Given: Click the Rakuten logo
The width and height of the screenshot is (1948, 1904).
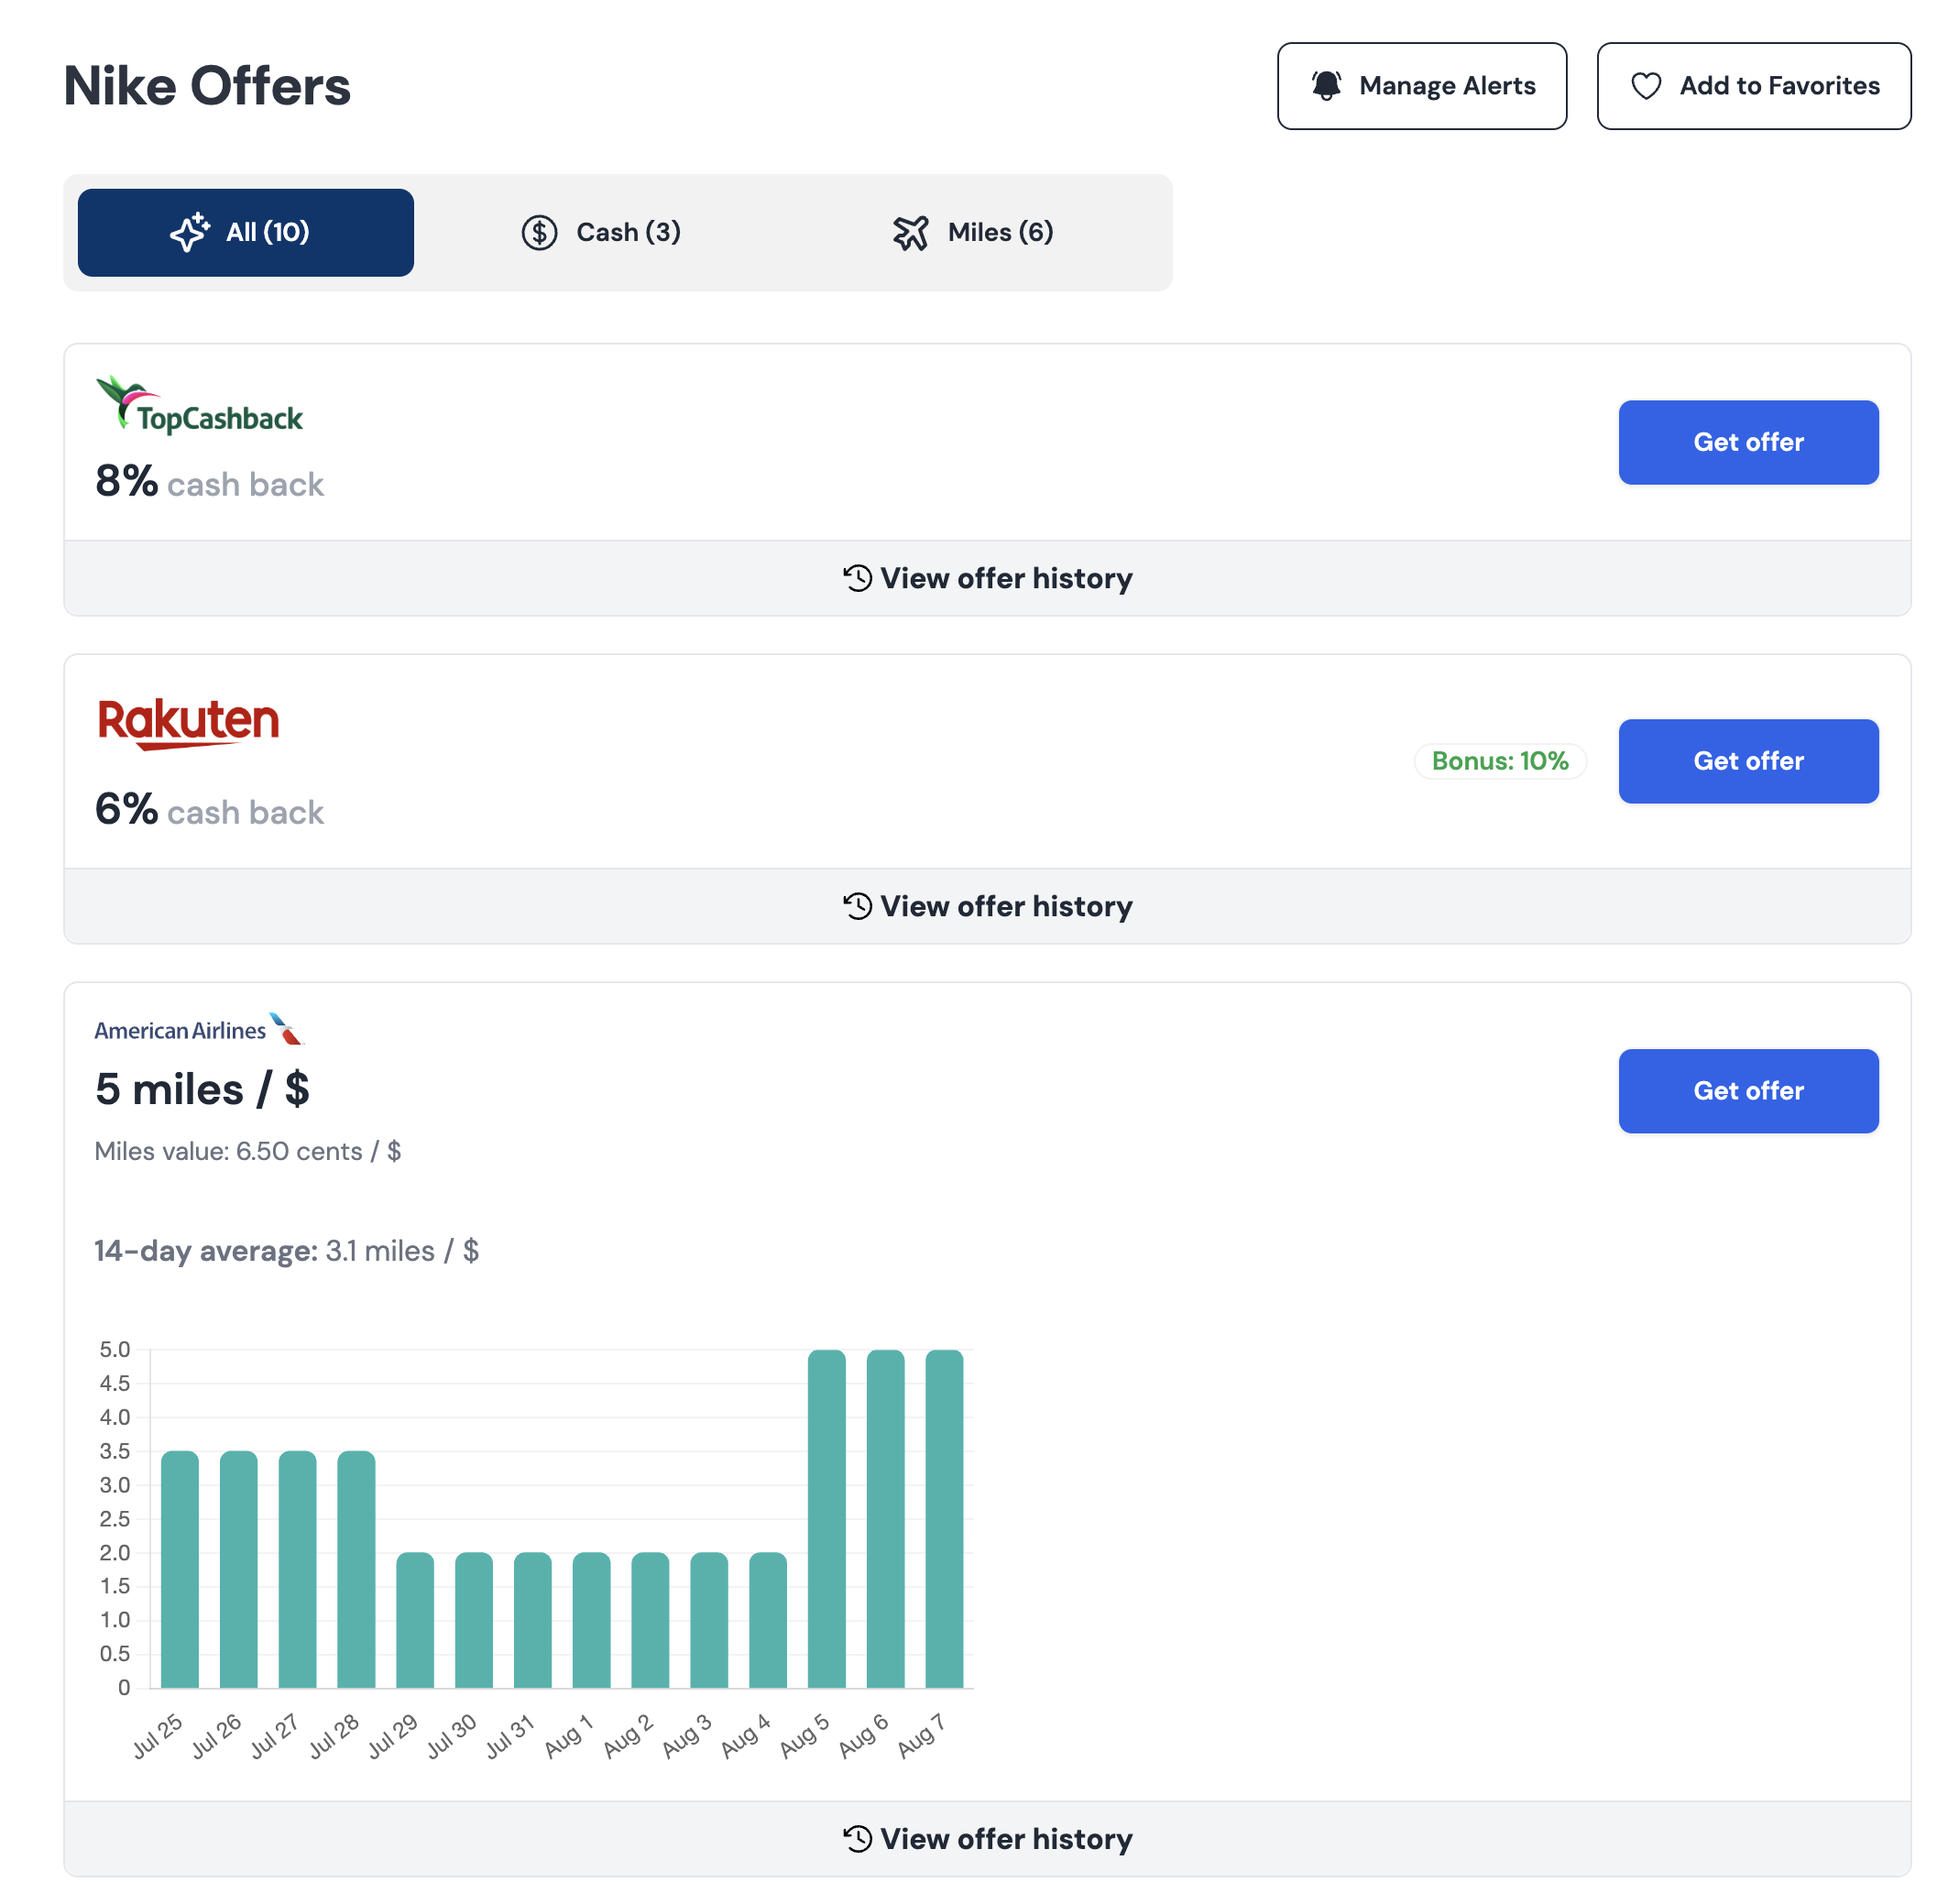Looking at the screenshot, I should [x=188, y=724].
